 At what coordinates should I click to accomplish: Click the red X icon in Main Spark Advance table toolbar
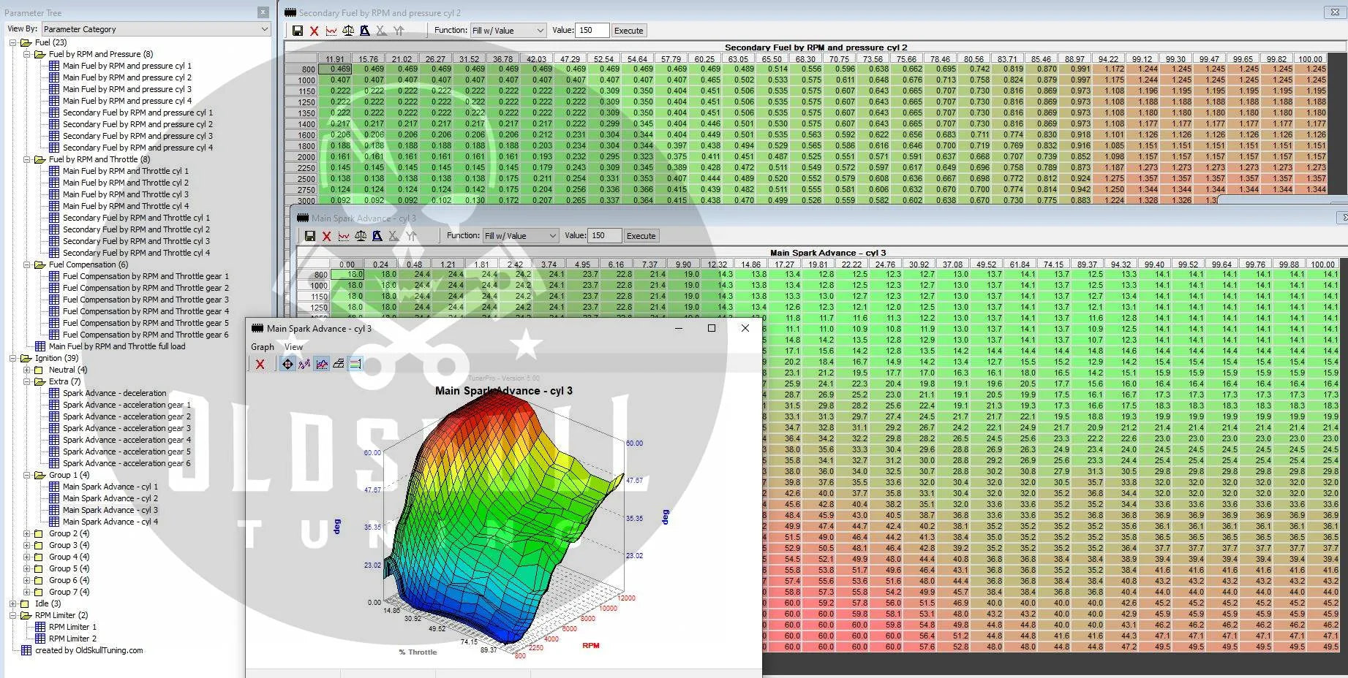[x=326, y=236]
